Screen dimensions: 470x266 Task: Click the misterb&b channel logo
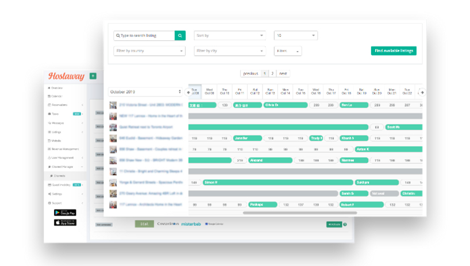(x=191, y=224)
